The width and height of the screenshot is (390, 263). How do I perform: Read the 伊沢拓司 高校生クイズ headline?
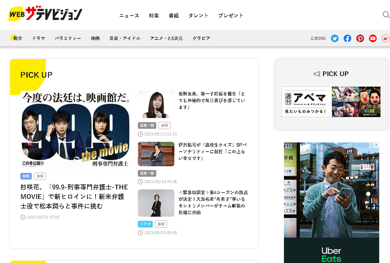coord(212,151)
